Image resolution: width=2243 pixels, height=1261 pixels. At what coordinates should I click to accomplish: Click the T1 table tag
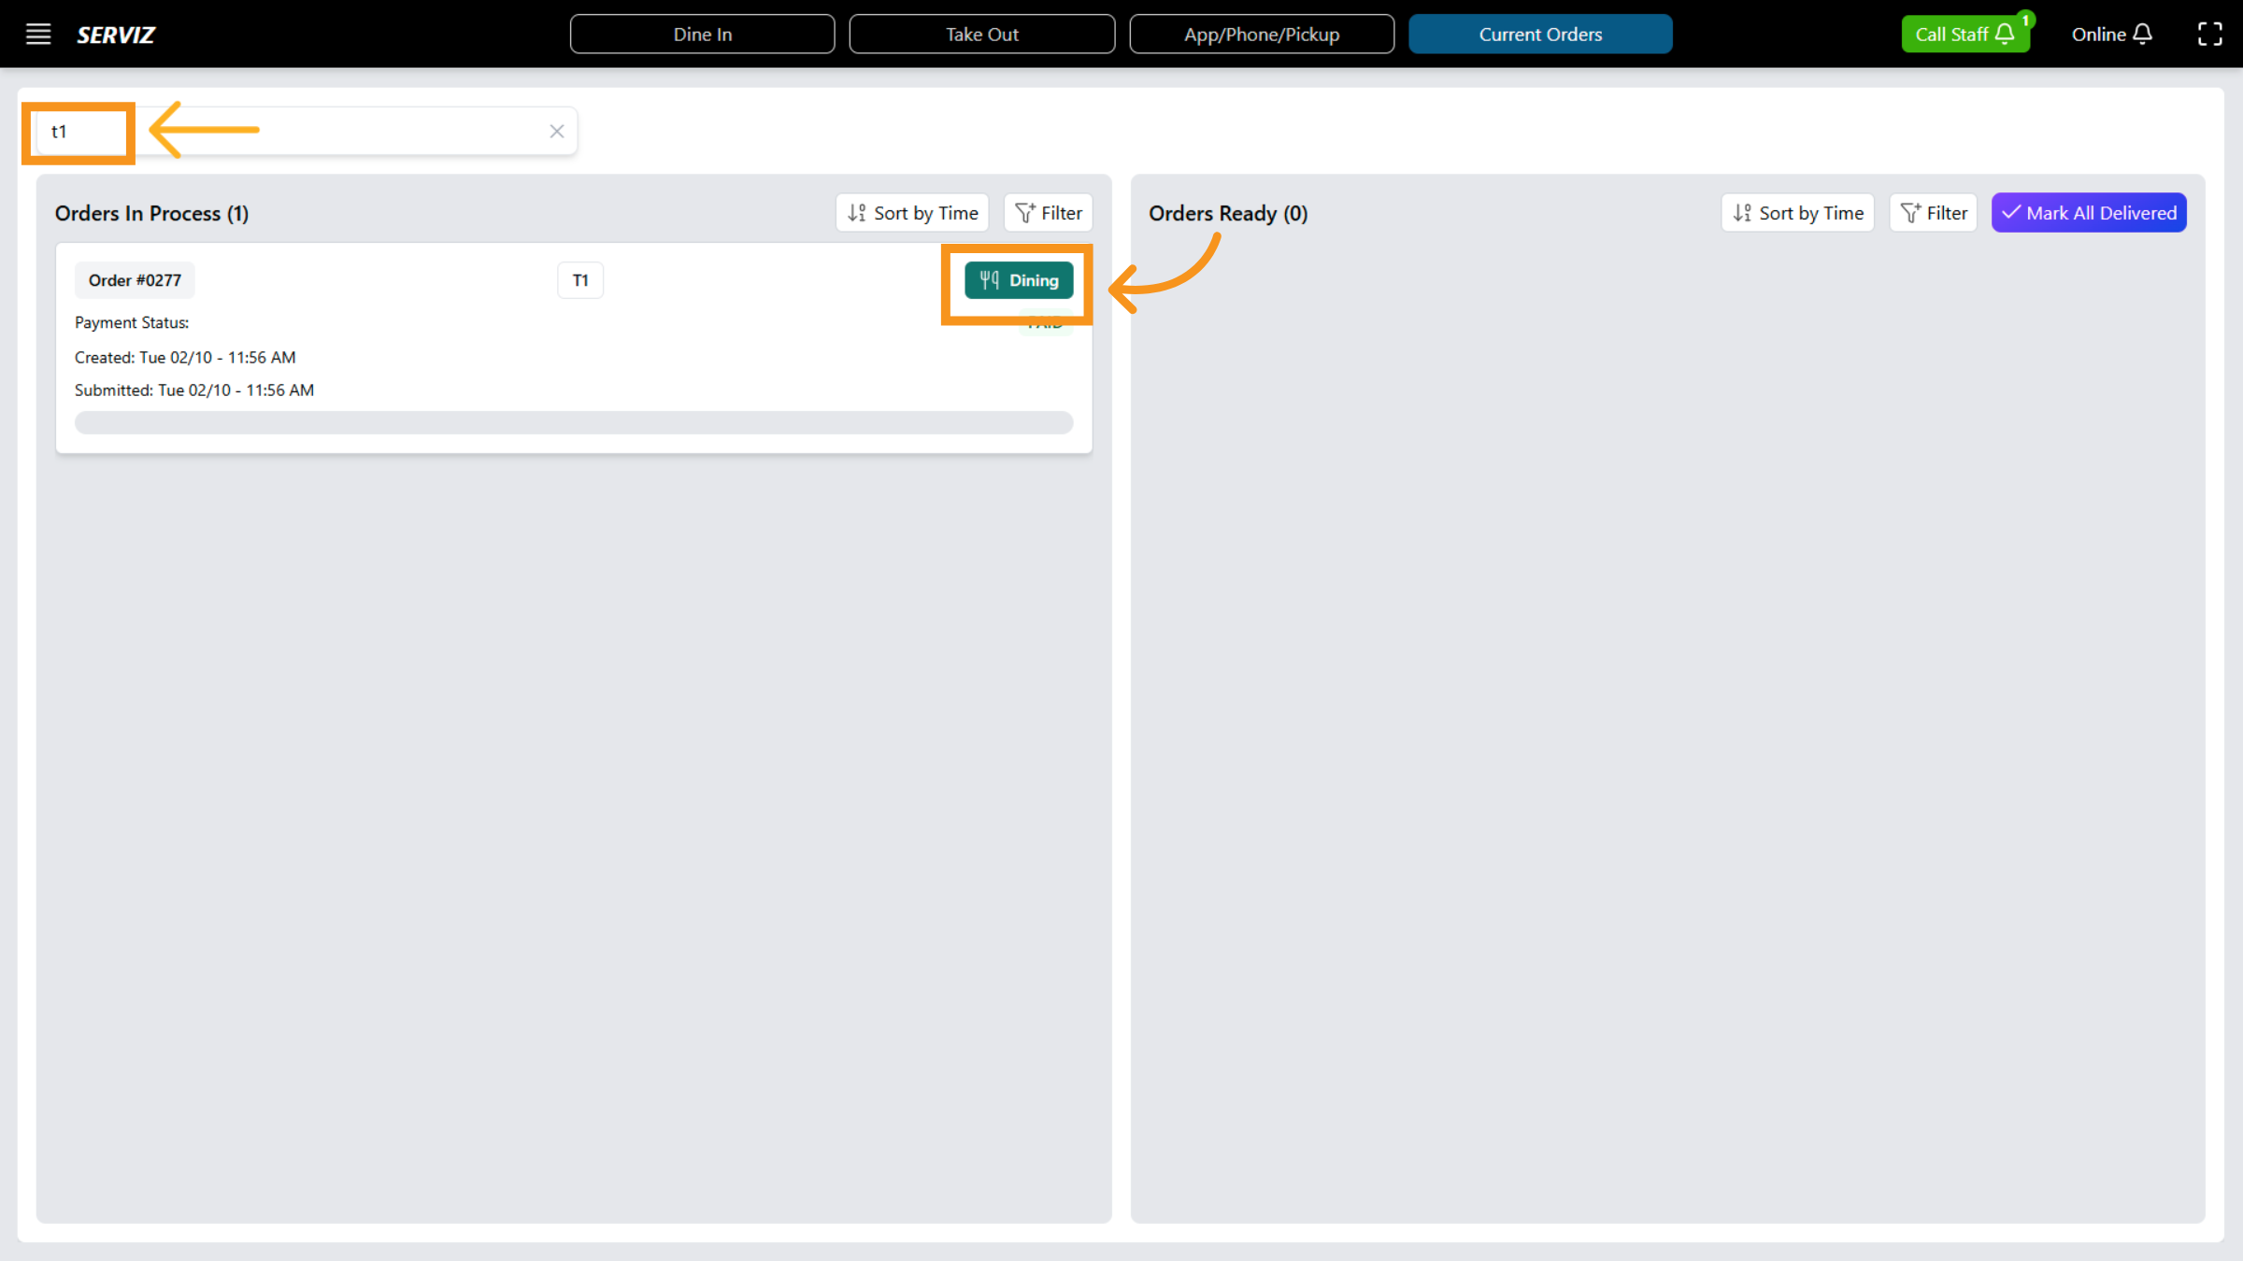pos(580,280)
